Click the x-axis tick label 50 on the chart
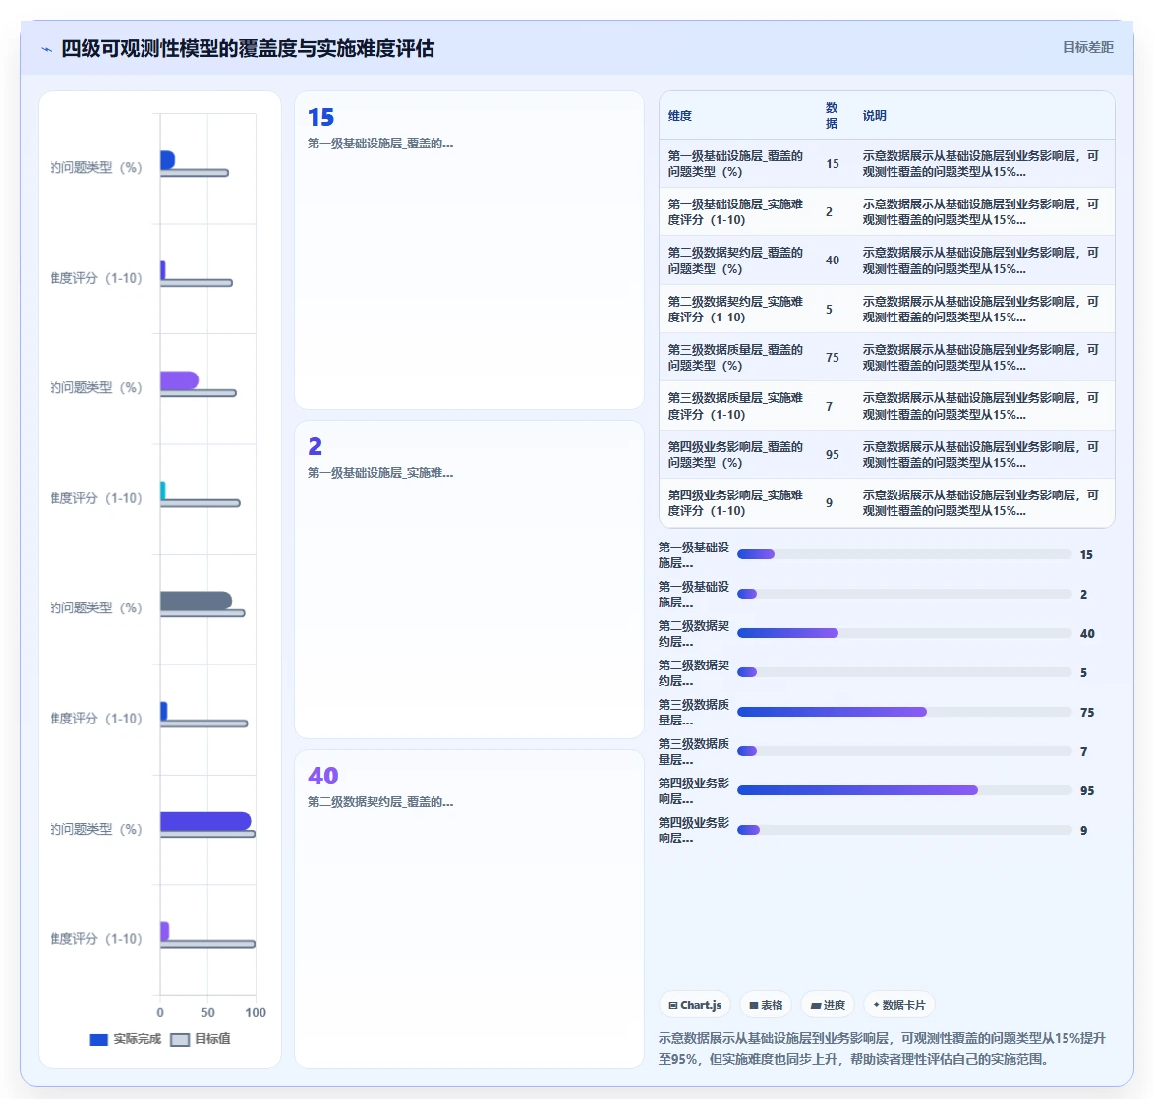Viewport: 1154px width, 1099px height. click(x=207, y=1012)
